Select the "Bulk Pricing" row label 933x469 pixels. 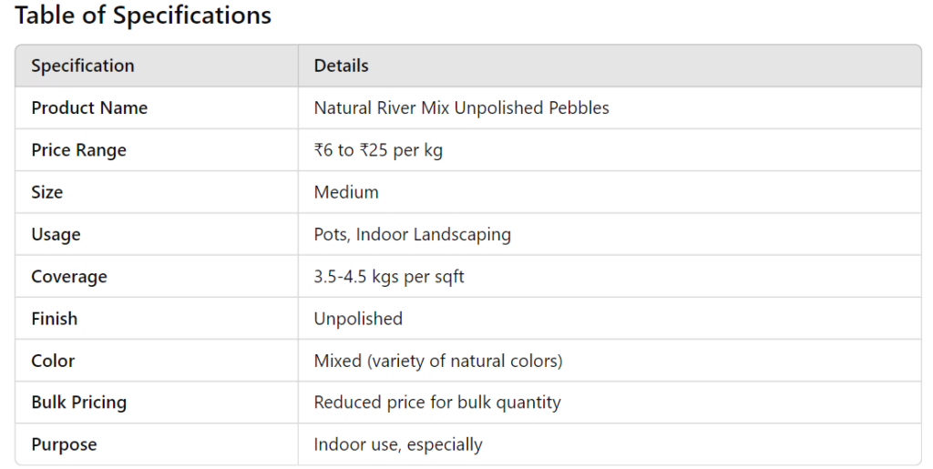click(79, 403)
